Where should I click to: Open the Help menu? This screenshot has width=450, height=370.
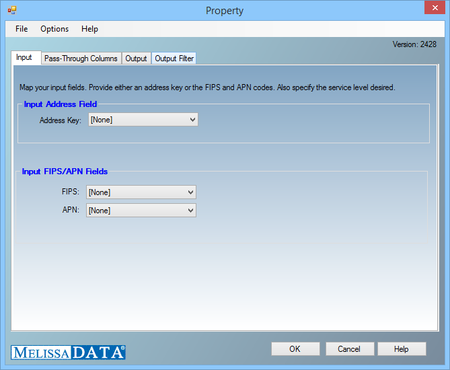(x=89, y=29)
